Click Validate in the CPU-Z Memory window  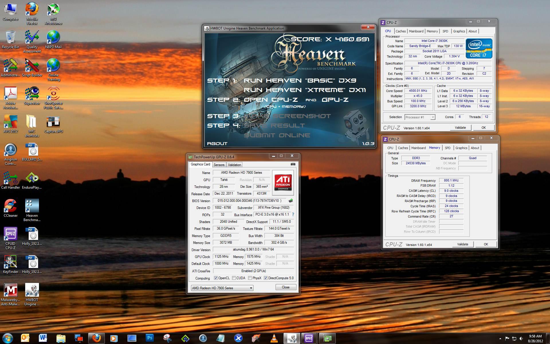(463, 244)
